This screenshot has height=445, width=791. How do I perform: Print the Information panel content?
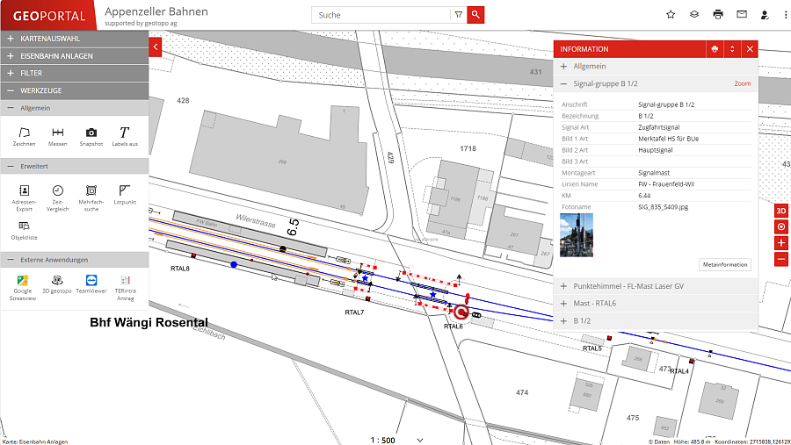coord(715,49)
